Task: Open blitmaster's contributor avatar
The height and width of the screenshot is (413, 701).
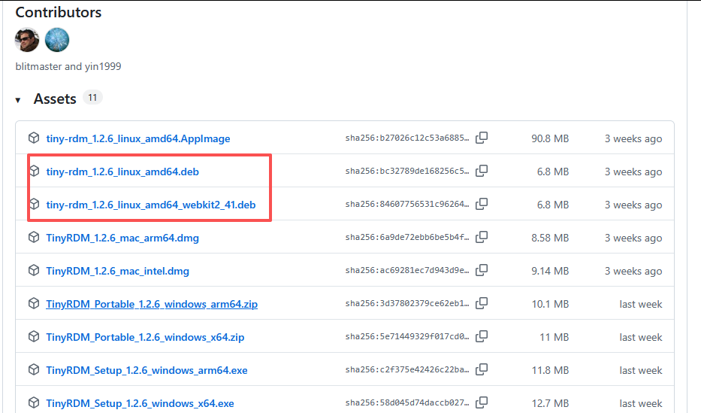Action: coord(27,40)
